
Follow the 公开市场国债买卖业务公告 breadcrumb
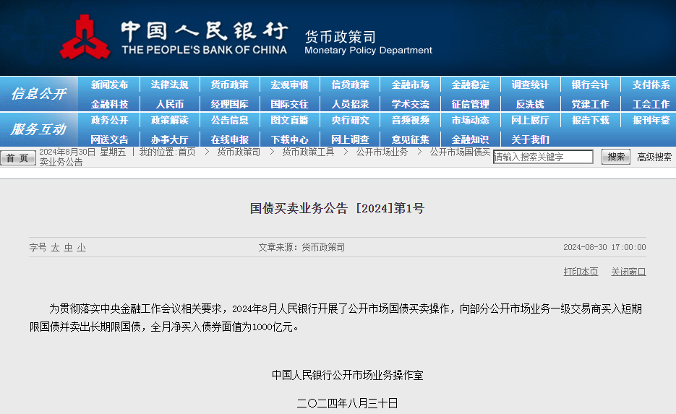coord(460,152)
